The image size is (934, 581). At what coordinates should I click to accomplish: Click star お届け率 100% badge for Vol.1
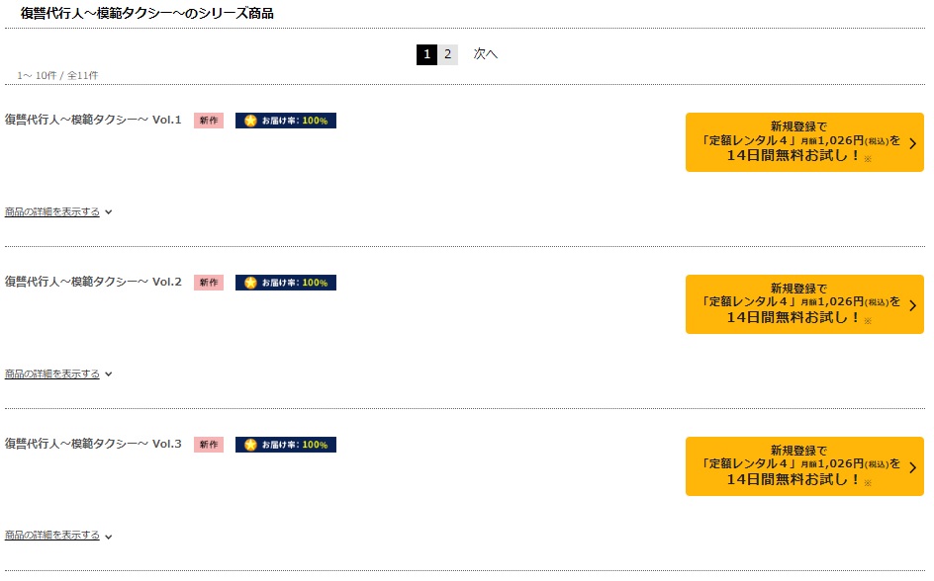(x=286, y=121)
